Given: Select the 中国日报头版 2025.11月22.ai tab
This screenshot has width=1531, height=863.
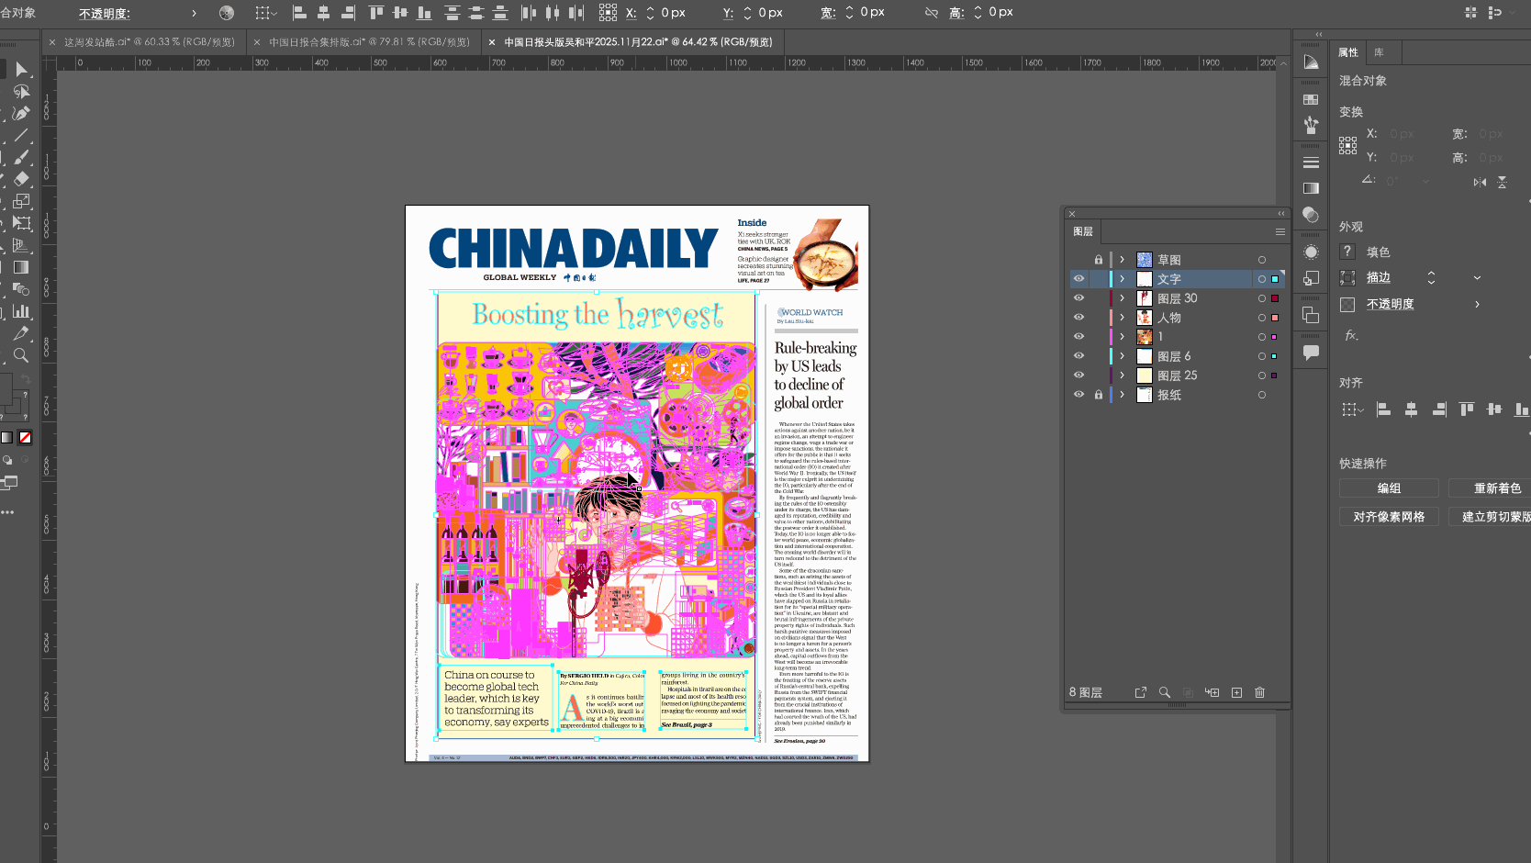Looking at the screenshot, I should click(x=638, y=42).
